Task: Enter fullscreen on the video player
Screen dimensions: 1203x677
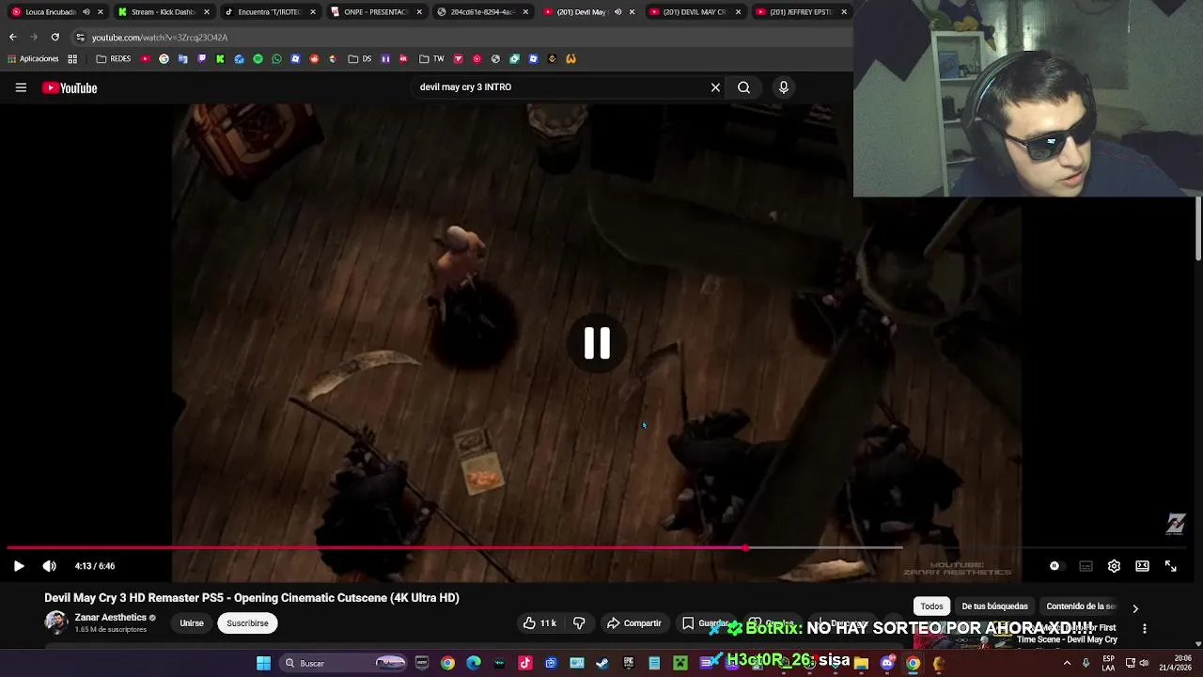Action: coord(1171,566)
